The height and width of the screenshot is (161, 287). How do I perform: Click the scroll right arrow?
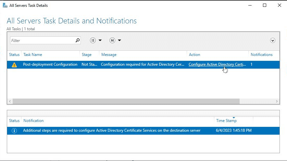click(277, 101)
